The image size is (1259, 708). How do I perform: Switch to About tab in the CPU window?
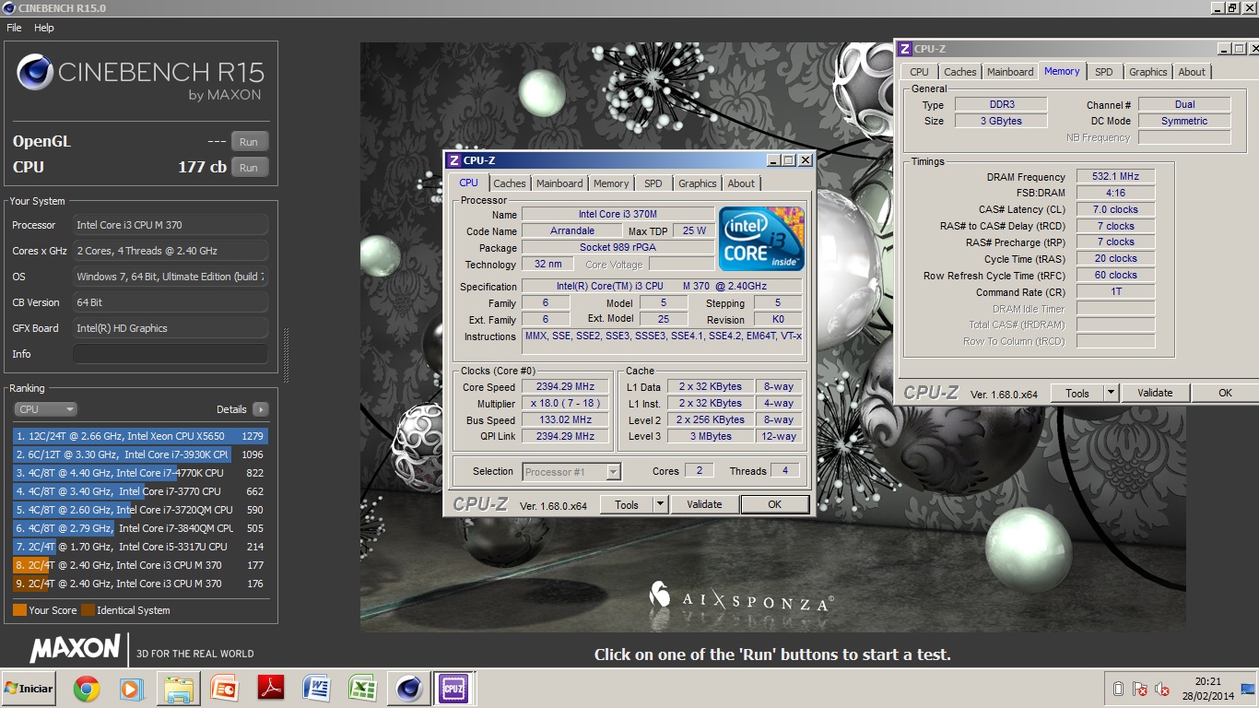tap(741, 183)
